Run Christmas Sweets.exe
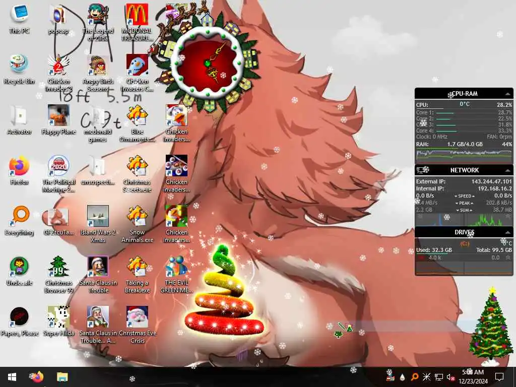This screenshot has width=516, height=387. pyautogui.click(x=137, y=174)
